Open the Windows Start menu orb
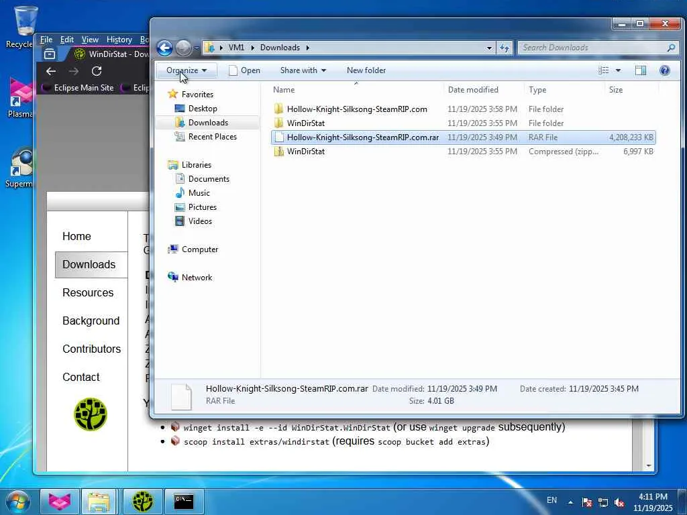The image size is (687, 515). click(x=18, y=502)
